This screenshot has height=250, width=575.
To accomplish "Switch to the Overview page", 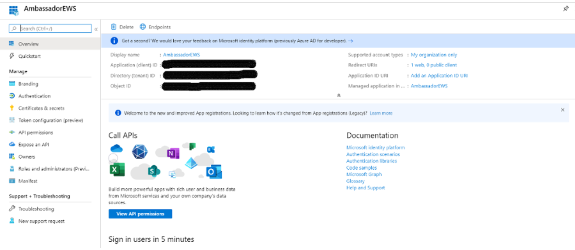I will point(29,44).
